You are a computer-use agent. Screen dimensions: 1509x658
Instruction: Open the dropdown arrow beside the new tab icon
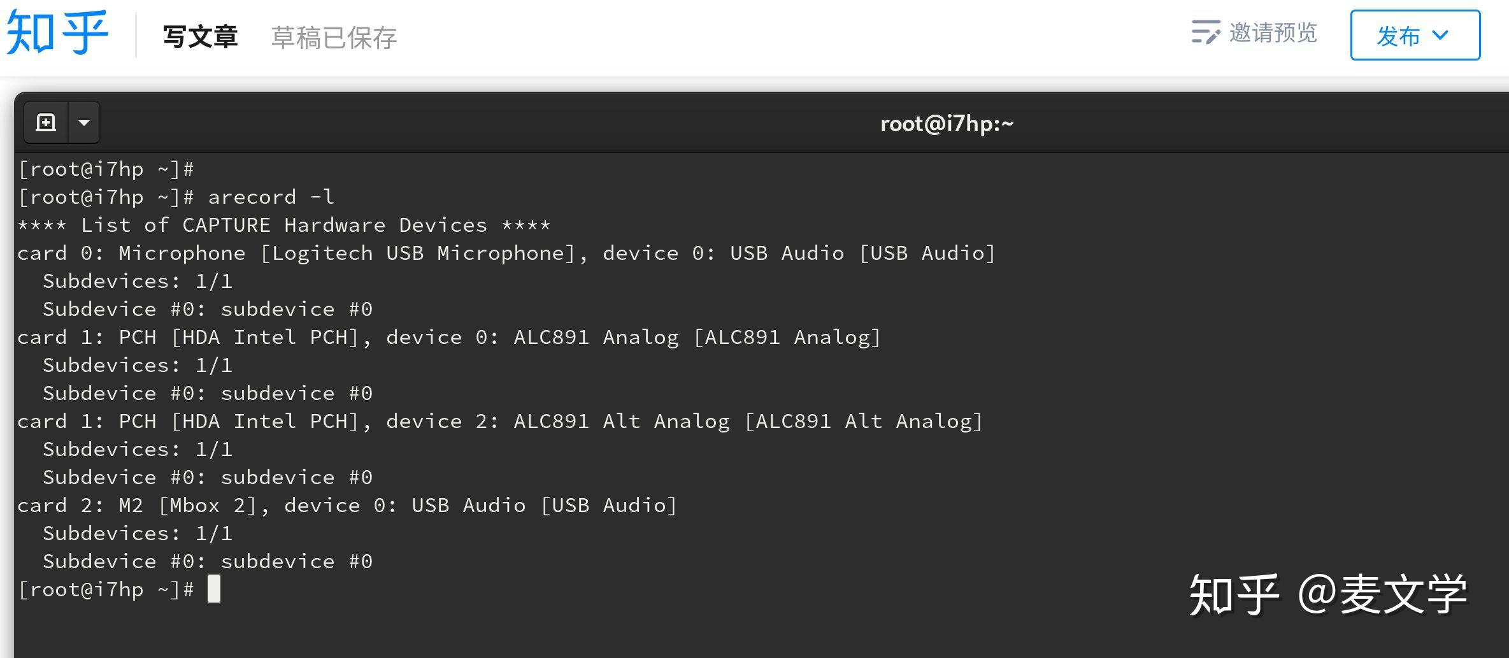pos(83,122)
